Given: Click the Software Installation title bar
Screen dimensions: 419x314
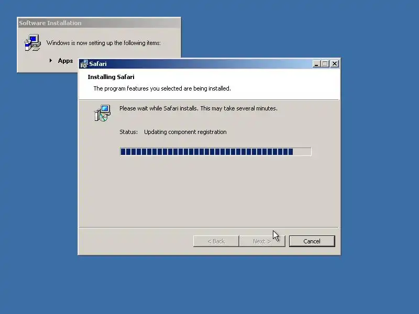Looking at the screenshot, I should click(99, 23).
